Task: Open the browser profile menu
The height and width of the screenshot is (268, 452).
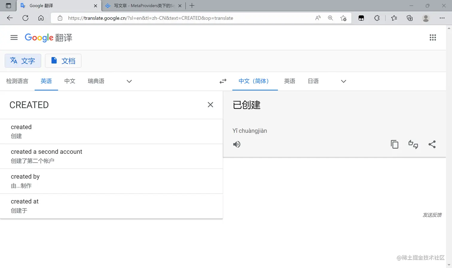Action: coord(426,18)
